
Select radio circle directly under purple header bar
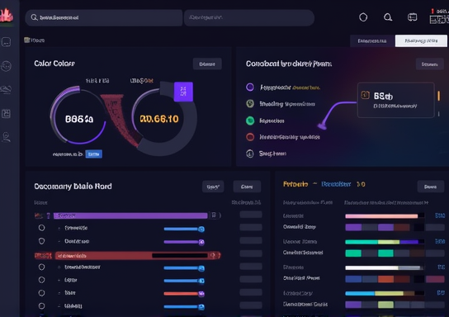pos(41,228)
